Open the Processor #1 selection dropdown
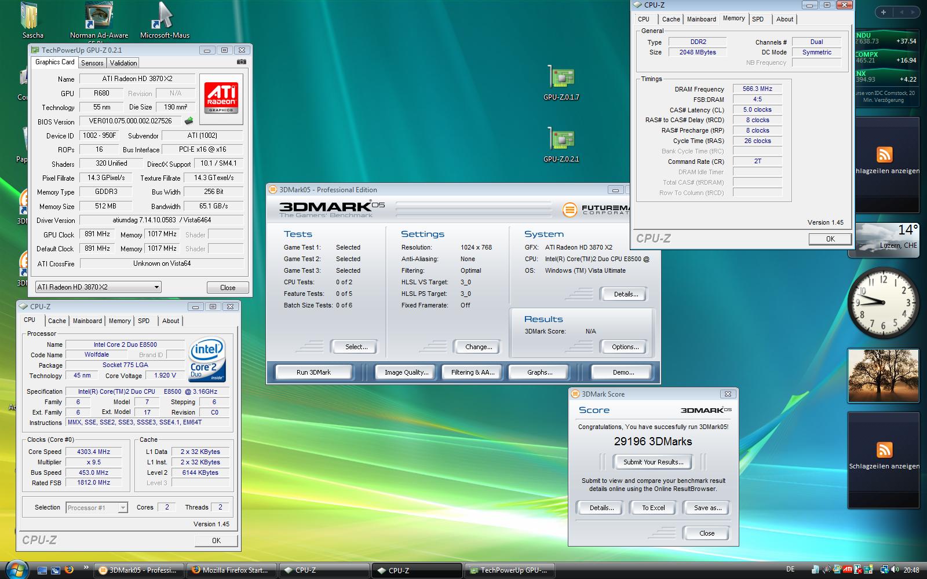The image size is (927, 579). (x=96, y=508)
